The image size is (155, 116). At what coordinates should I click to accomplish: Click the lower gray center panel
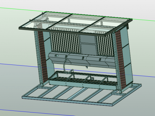(89, 49)
